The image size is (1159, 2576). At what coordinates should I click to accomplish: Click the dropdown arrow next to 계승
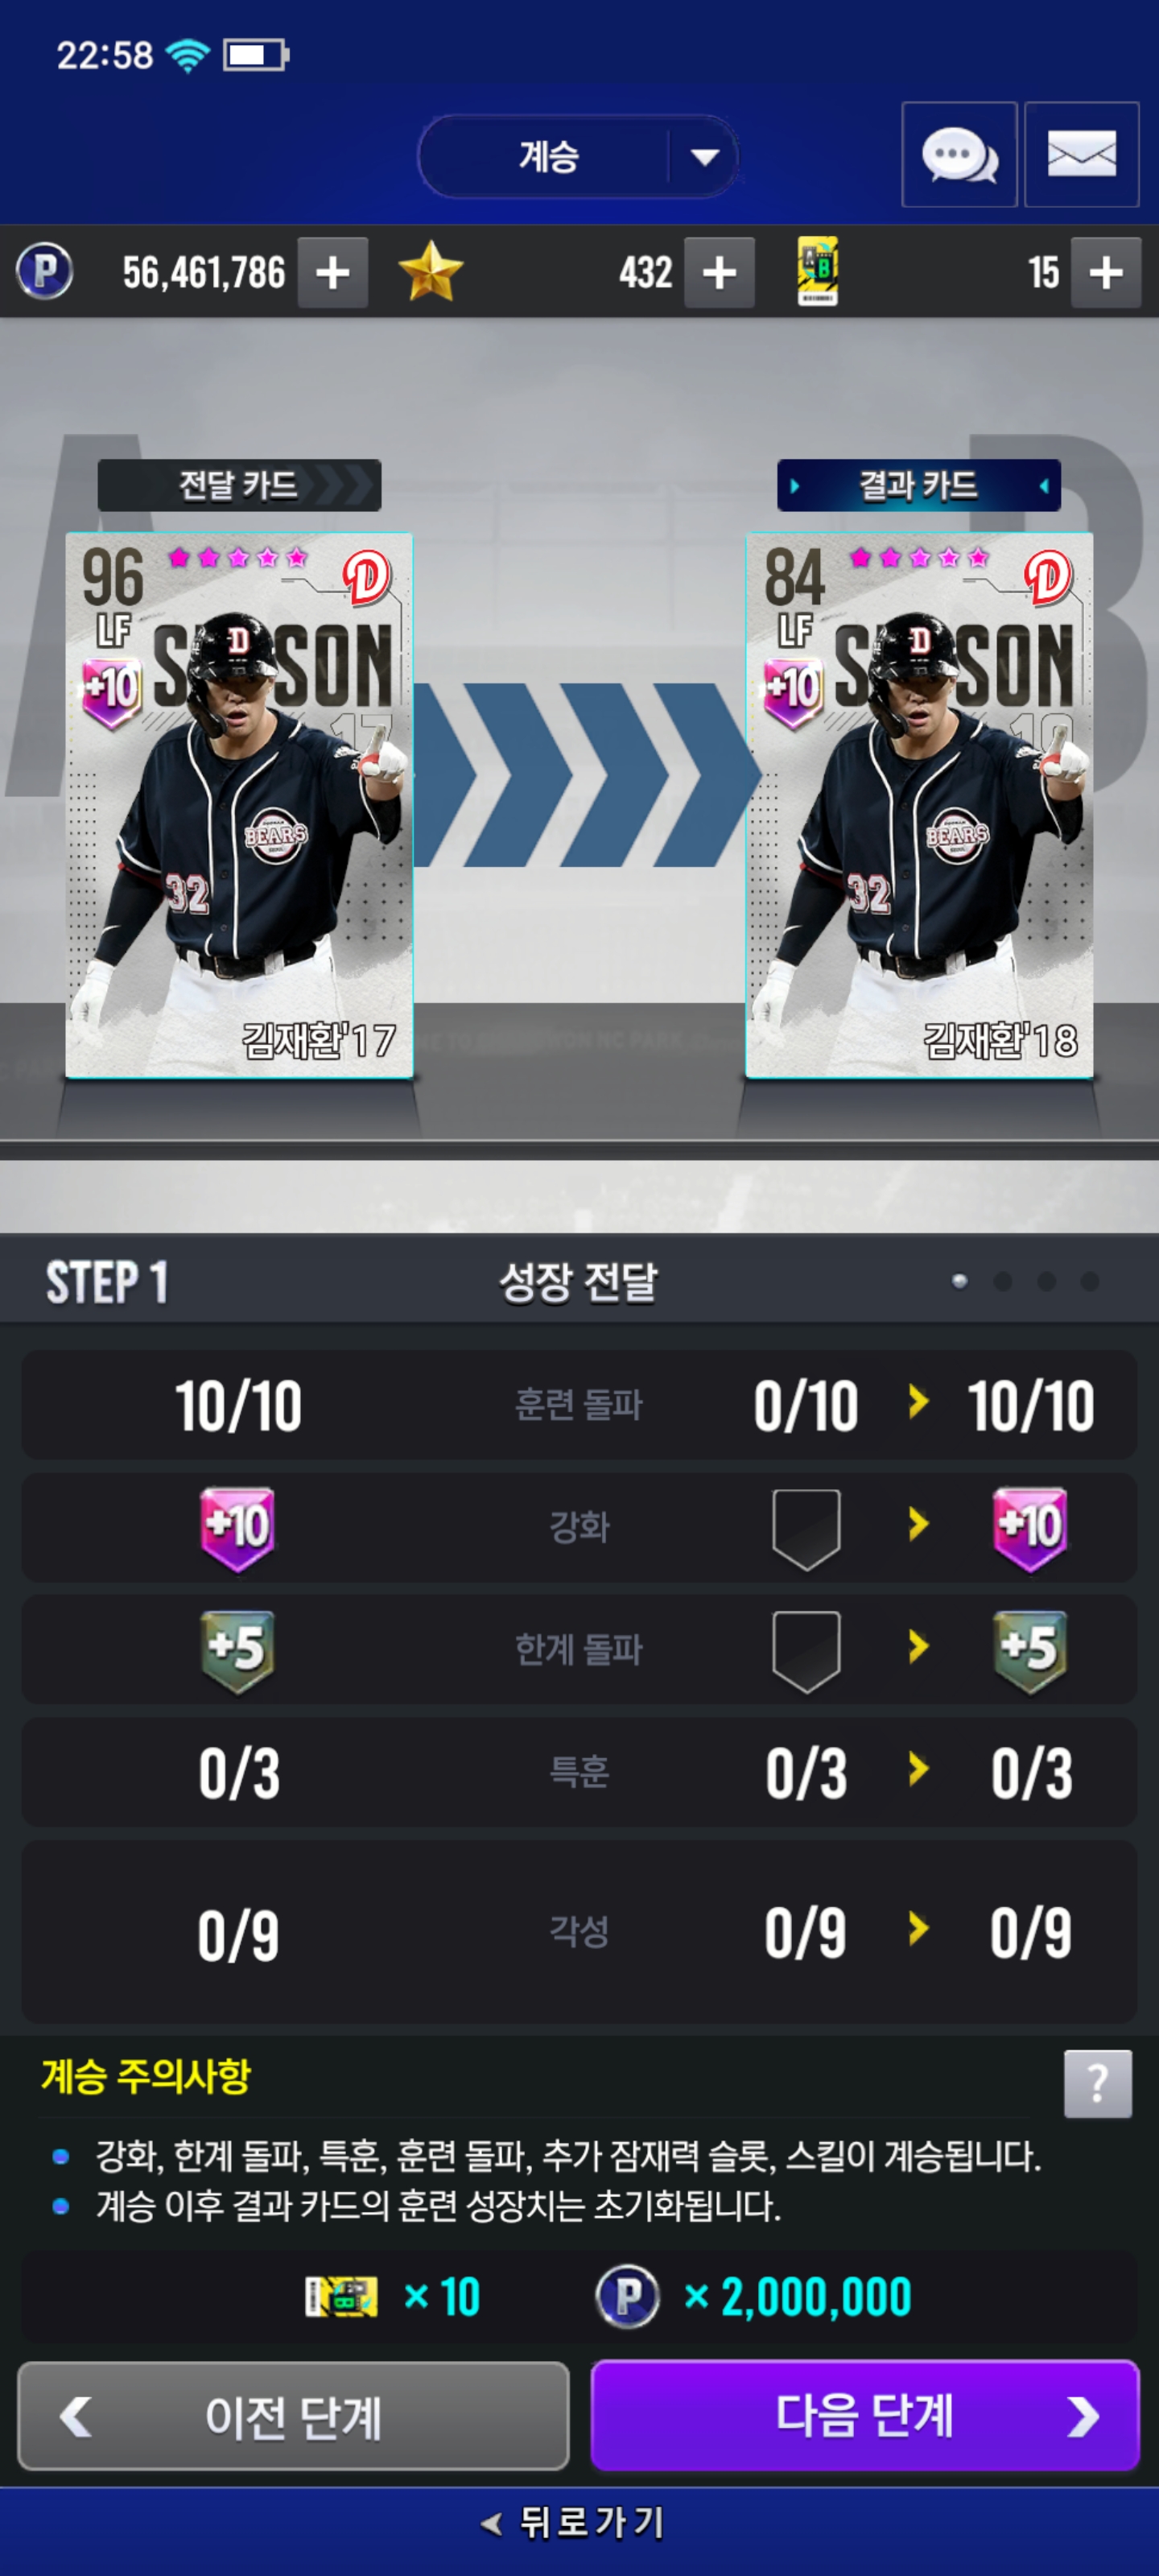pyautogui.click(x=705, y=157)
